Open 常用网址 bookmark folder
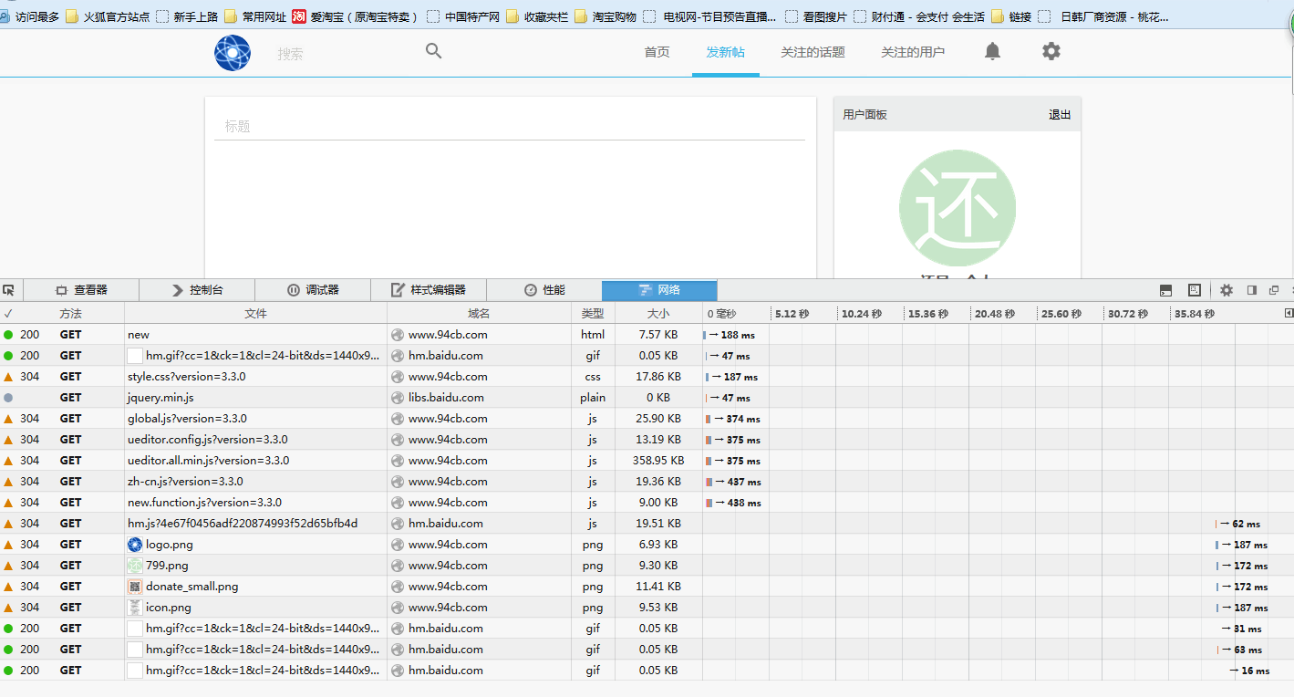 (254, 16)
